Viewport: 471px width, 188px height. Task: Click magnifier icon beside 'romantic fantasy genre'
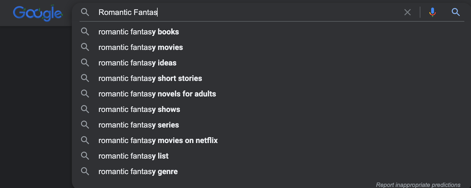coord(85,172)
